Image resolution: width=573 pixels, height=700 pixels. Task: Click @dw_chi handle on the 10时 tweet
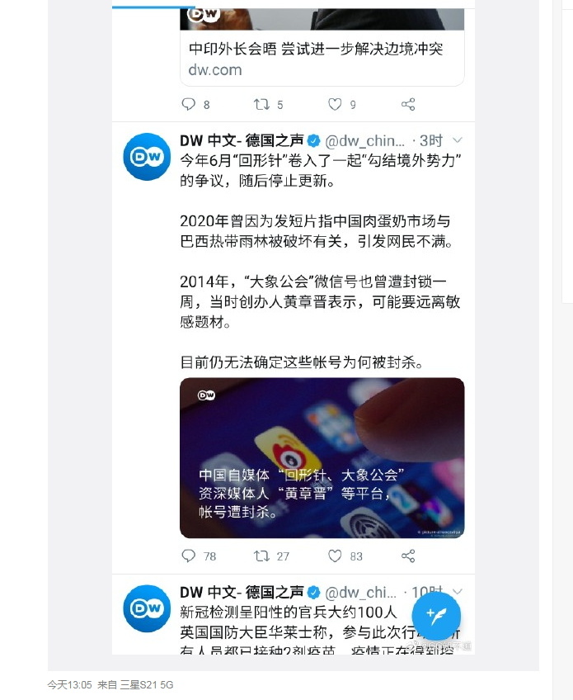[x=361, y=593]
